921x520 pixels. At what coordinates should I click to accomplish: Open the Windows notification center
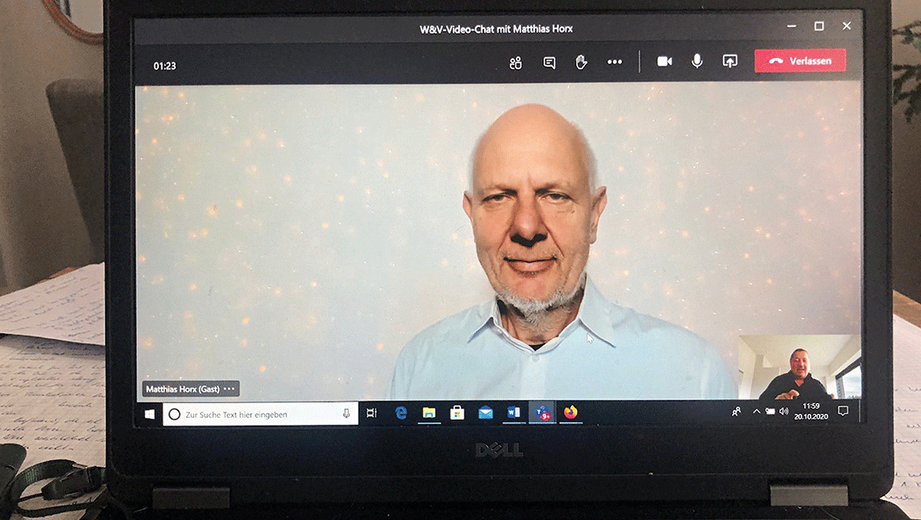[843, 411]
